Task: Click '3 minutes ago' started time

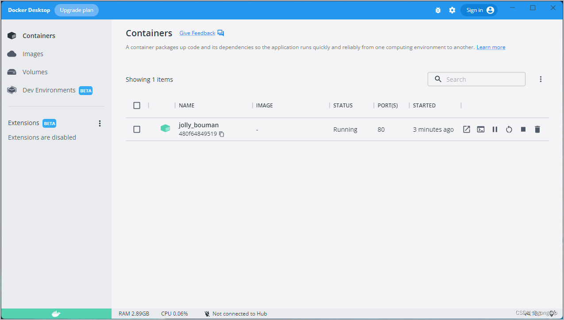Action: tap(433, 130)
